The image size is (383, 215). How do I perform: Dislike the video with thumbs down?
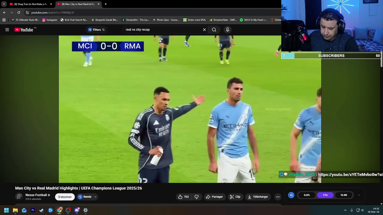click(197, 197)
